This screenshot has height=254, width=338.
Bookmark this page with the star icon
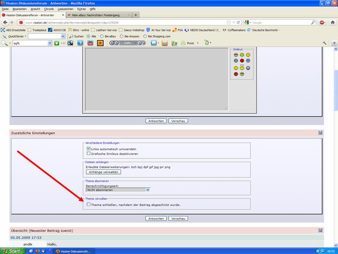pos(229,23)
